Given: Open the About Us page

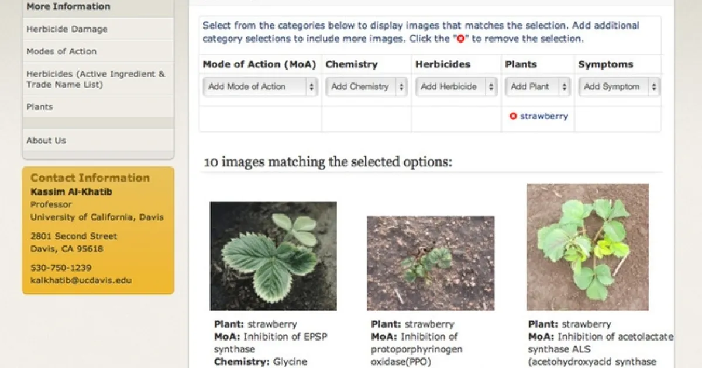Looking at the screenshot, I should pyautogui.click(x=46, y=140).
